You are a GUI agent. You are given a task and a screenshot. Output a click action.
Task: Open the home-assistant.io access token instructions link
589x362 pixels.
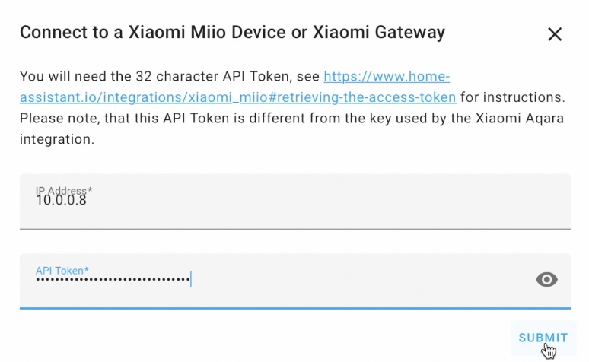237,87
